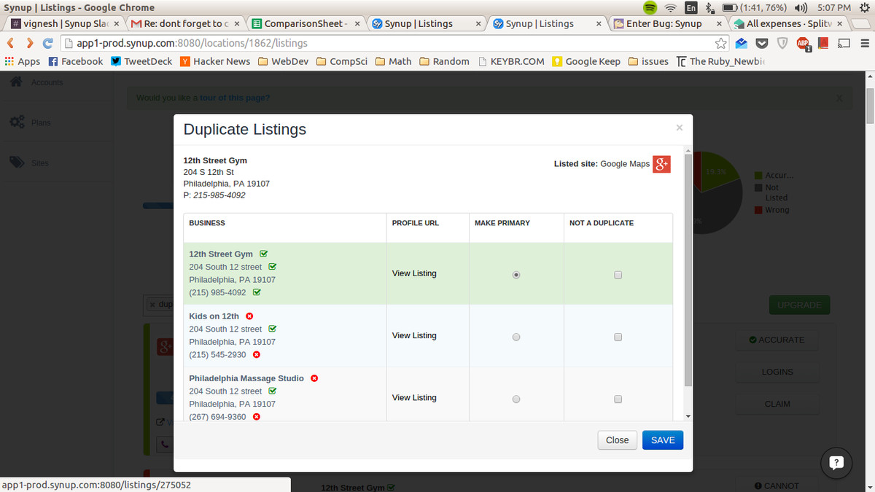The width and height of the screenshot is (875, 492).
Task: Switch to the All expenses Splitwise tab
Action: 787,23
